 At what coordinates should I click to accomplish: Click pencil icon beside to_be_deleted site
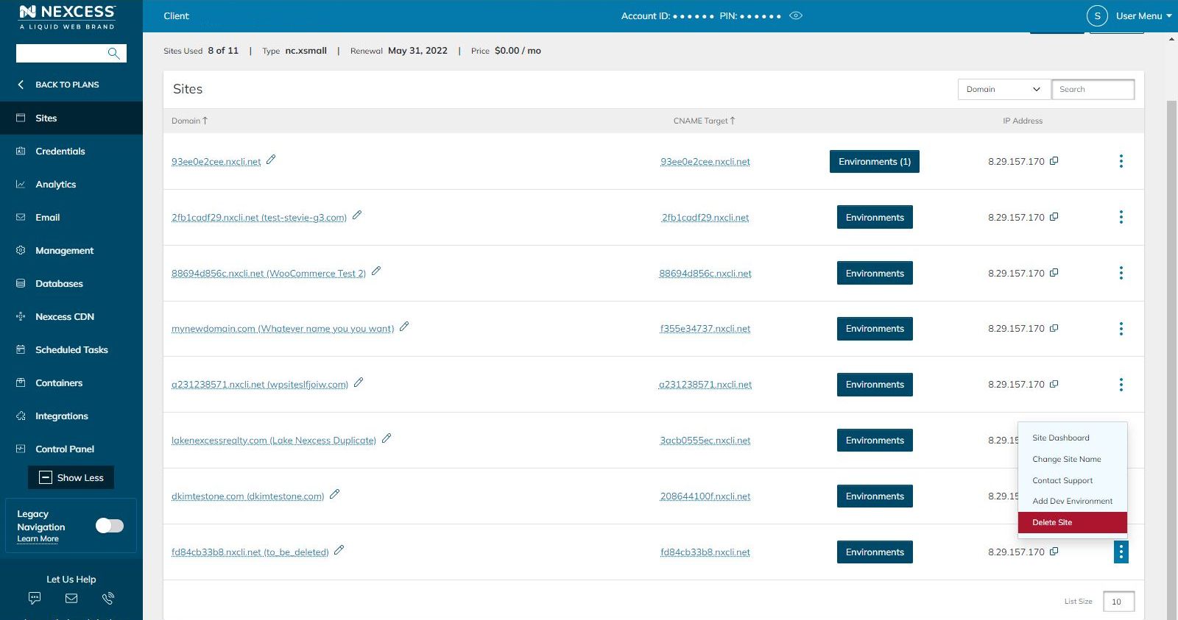coord(339,550)
